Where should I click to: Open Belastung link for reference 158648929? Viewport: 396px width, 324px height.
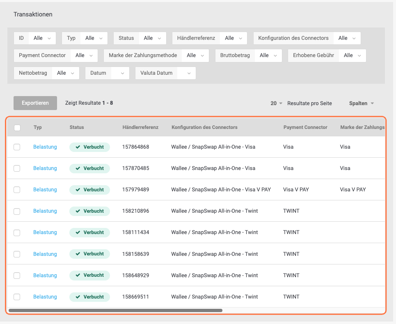click(45, 276)
